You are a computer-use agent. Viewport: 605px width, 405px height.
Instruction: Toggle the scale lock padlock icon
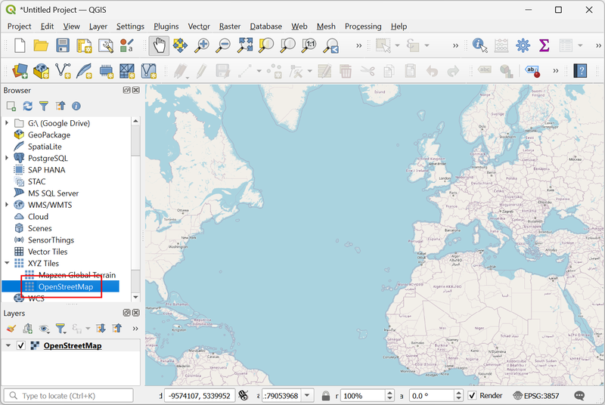pos(325,395)
